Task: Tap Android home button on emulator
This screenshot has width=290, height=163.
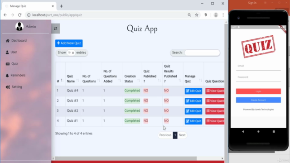Action: (x=258, y=132)
